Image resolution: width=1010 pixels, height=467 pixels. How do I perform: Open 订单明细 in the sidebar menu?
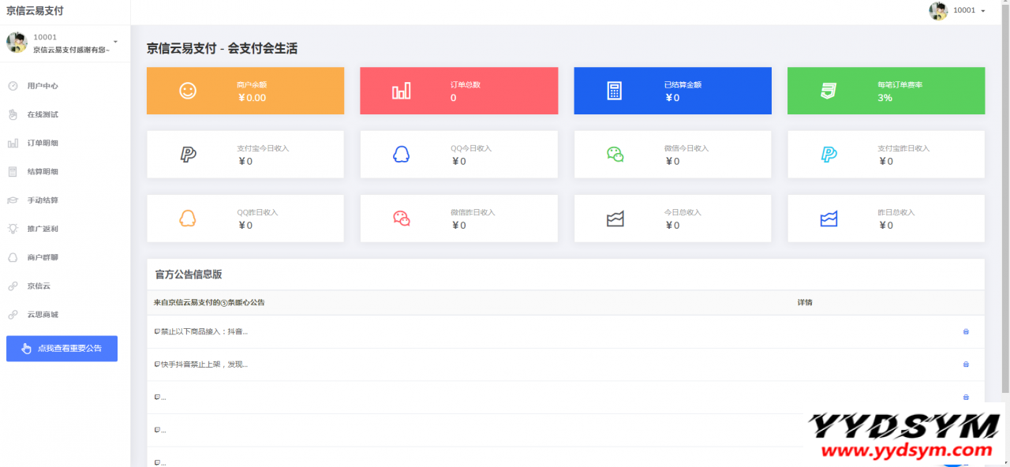point(43,143)
